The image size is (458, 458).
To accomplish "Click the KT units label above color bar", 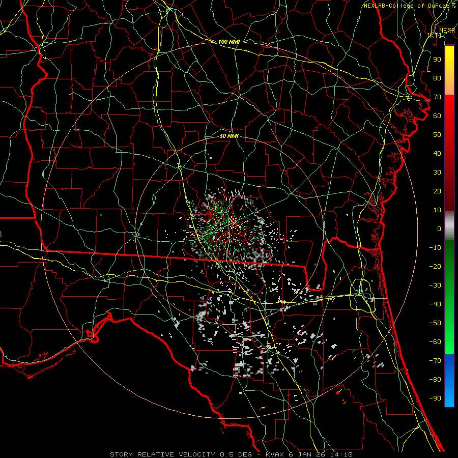I will click(435, 35).
